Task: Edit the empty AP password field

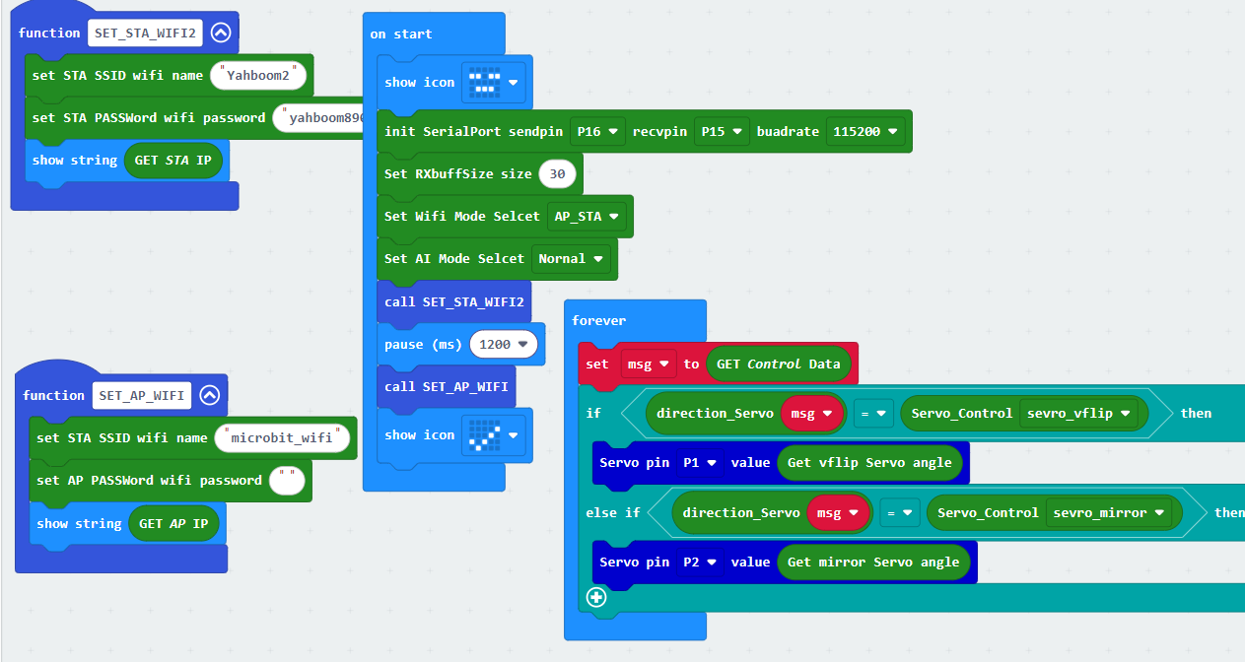Action: coord(288,481)
